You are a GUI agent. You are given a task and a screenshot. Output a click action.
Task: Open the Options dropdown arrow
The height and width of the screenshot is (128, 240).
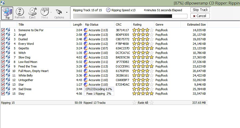[x=67, y=12]
